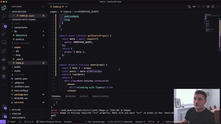Collapse the Open Editors section
Viewport: 221px width, 124px height.
coord(28,12)
